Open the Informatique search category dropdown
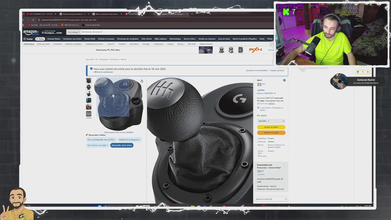 tap(74, 32)
